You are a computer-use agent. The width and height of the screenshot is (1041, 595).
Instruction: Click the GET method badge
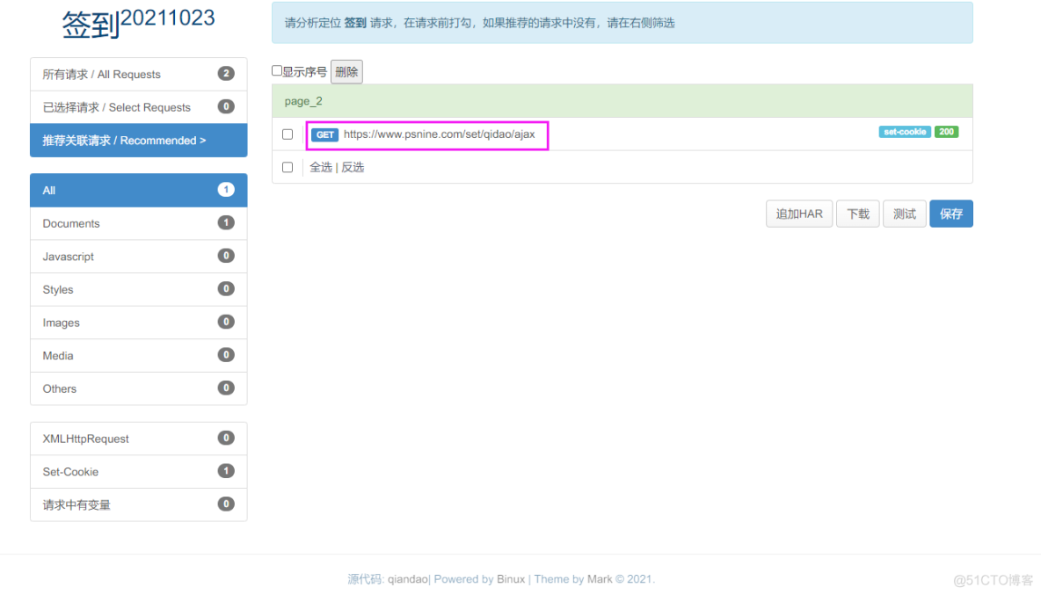tap(324, 134)
